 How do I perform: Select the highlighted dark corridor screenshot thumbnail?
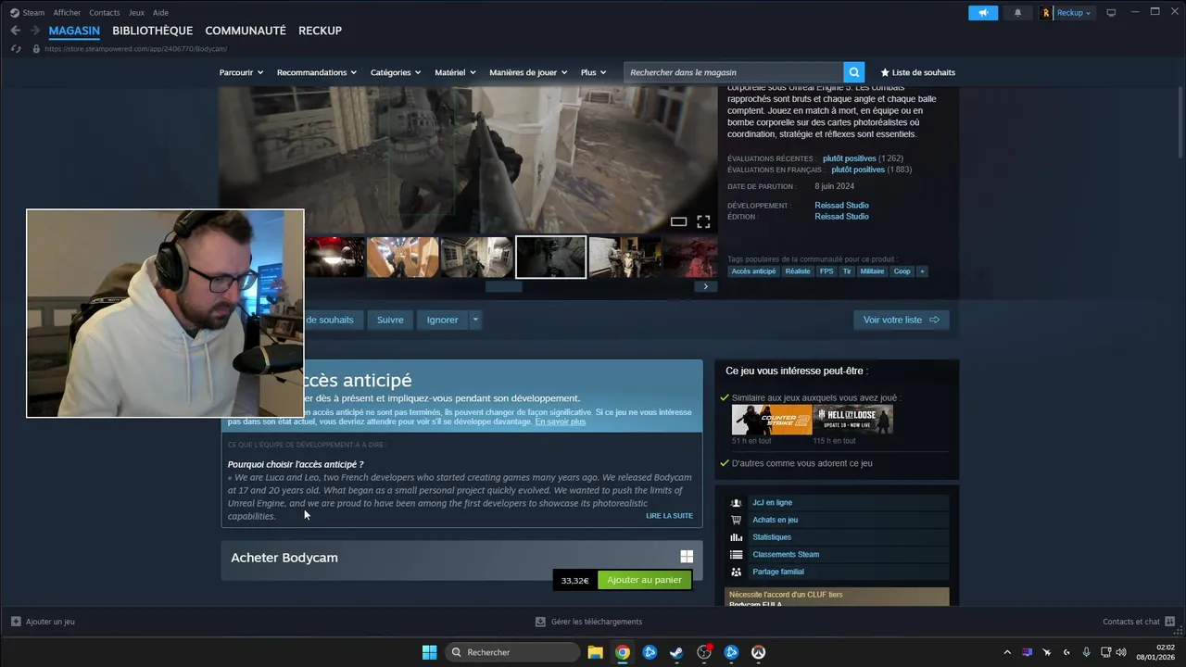click(550, 257)
